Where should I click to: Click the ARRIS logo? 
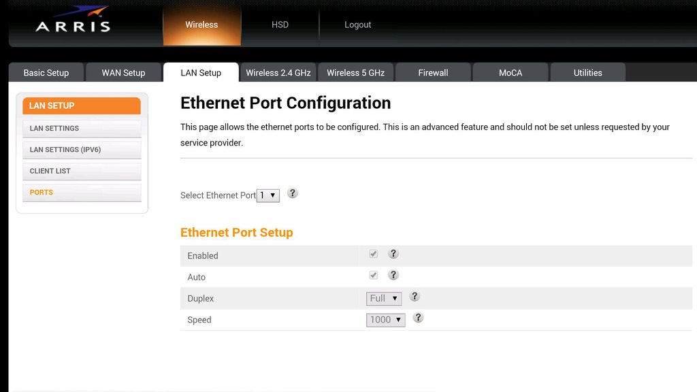pos(74,20)
